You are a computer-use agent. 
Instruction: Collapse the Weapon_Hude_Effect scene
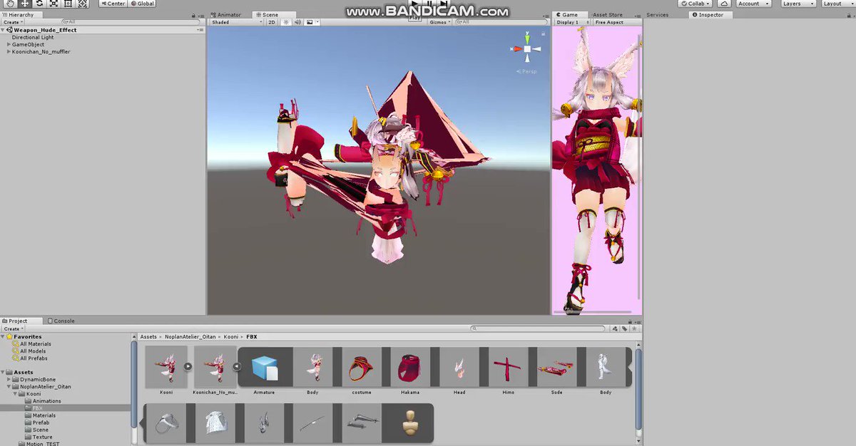point(4,30)
